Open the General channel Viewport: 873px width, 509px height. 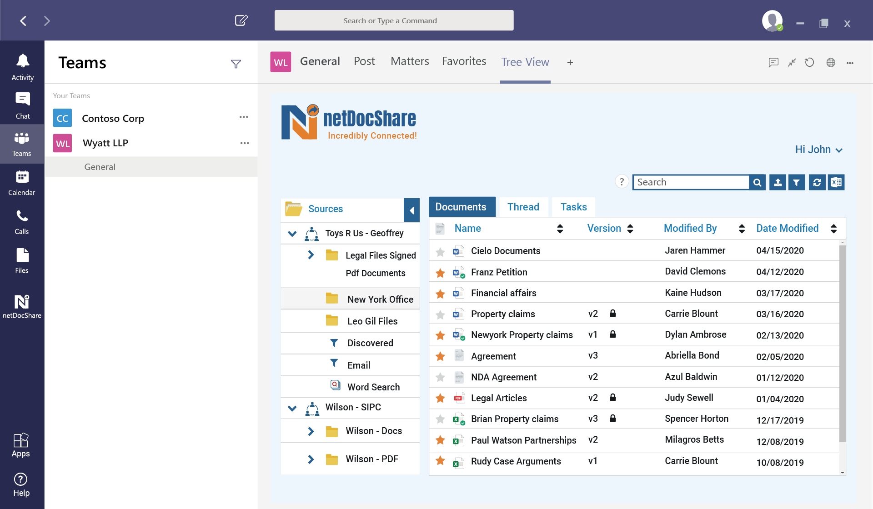coord(151,167)
